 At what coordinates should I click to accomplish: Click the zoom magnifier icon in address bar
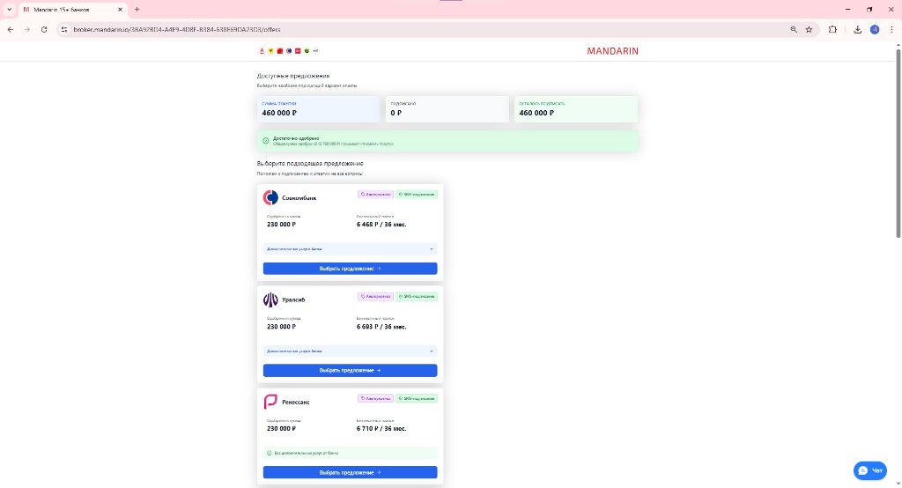[x=794, y=29]
